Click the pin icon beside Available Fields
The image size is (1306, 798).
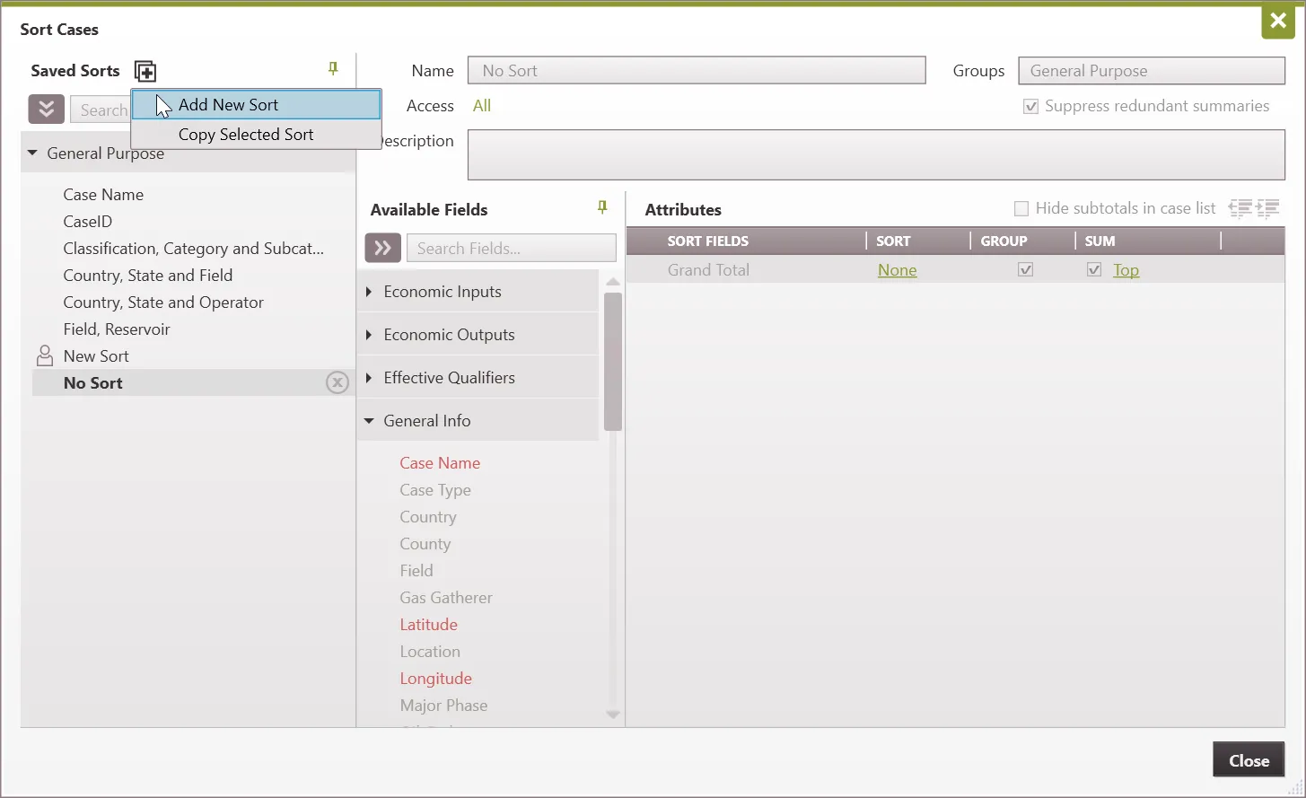[x=602, y=207]
